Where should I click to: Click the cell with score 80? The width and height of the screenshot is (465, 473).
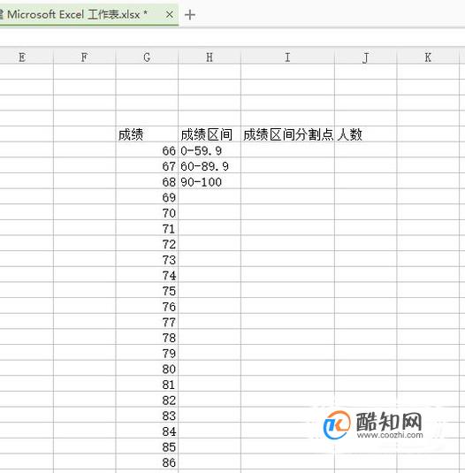click(x=147, y=369)
